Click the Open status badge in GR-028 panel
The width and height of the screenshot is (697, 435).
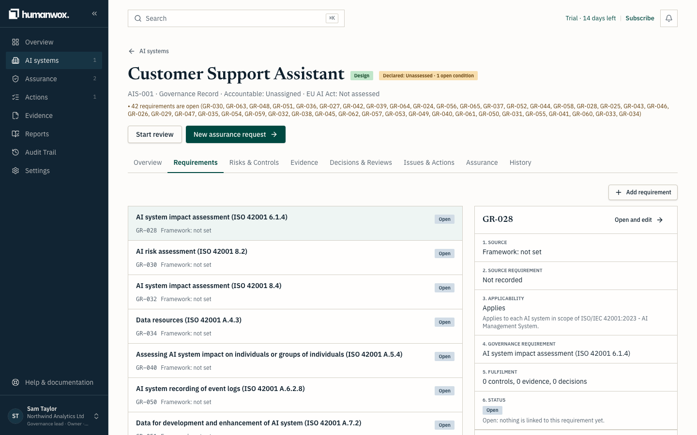click(x=492, y=410)
